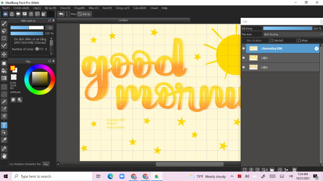This screenshot has width=323, height=181.
Task: Select the Text tool
Action: click(4, 125)
